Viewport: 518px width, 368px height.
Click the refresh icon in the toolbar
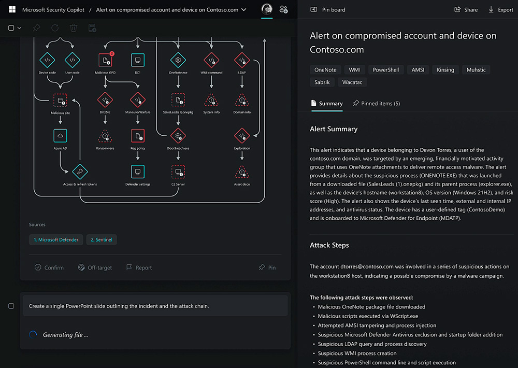pos(54,28)
